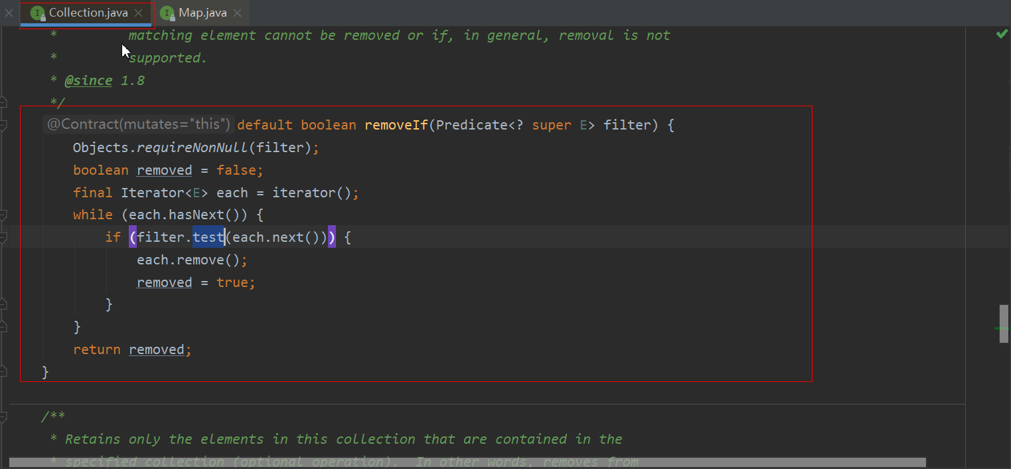Close the Map.java tab
Image resolution: width=1011 pixels, height=469 pixels.
(x=237, y=13)
